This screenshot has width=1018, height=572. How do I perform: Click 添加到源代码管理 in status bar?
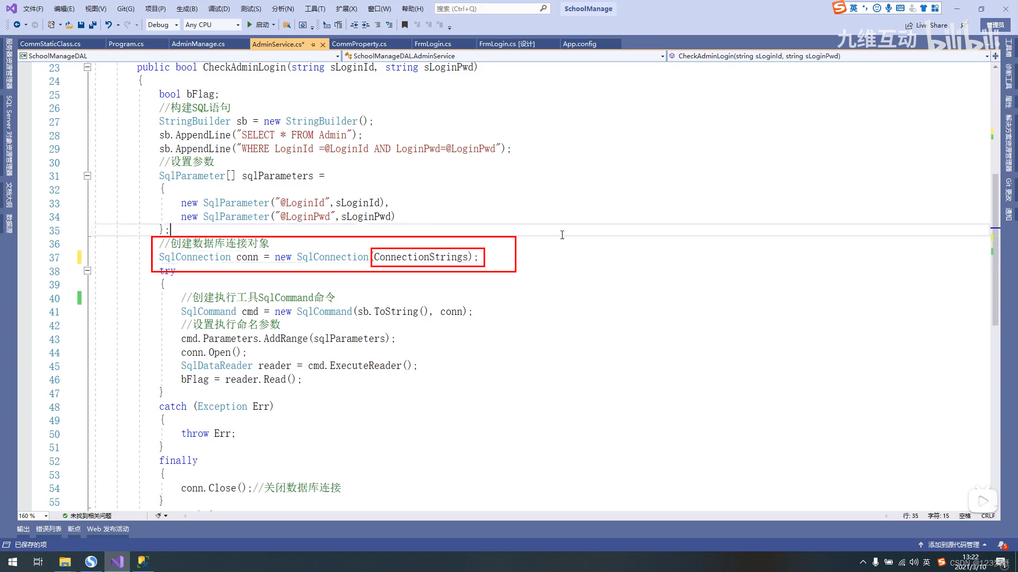point(953,545)
